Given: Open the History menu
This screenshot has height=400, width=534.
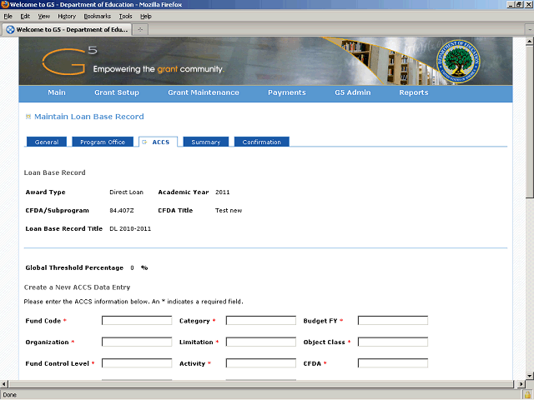Looking at the screenshot, I should coord(67,16).
